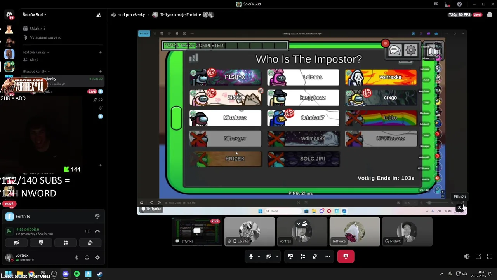Add a channel to Textové kanály
The width and height of the screenshot is (497, 280).
pos(100,52)
